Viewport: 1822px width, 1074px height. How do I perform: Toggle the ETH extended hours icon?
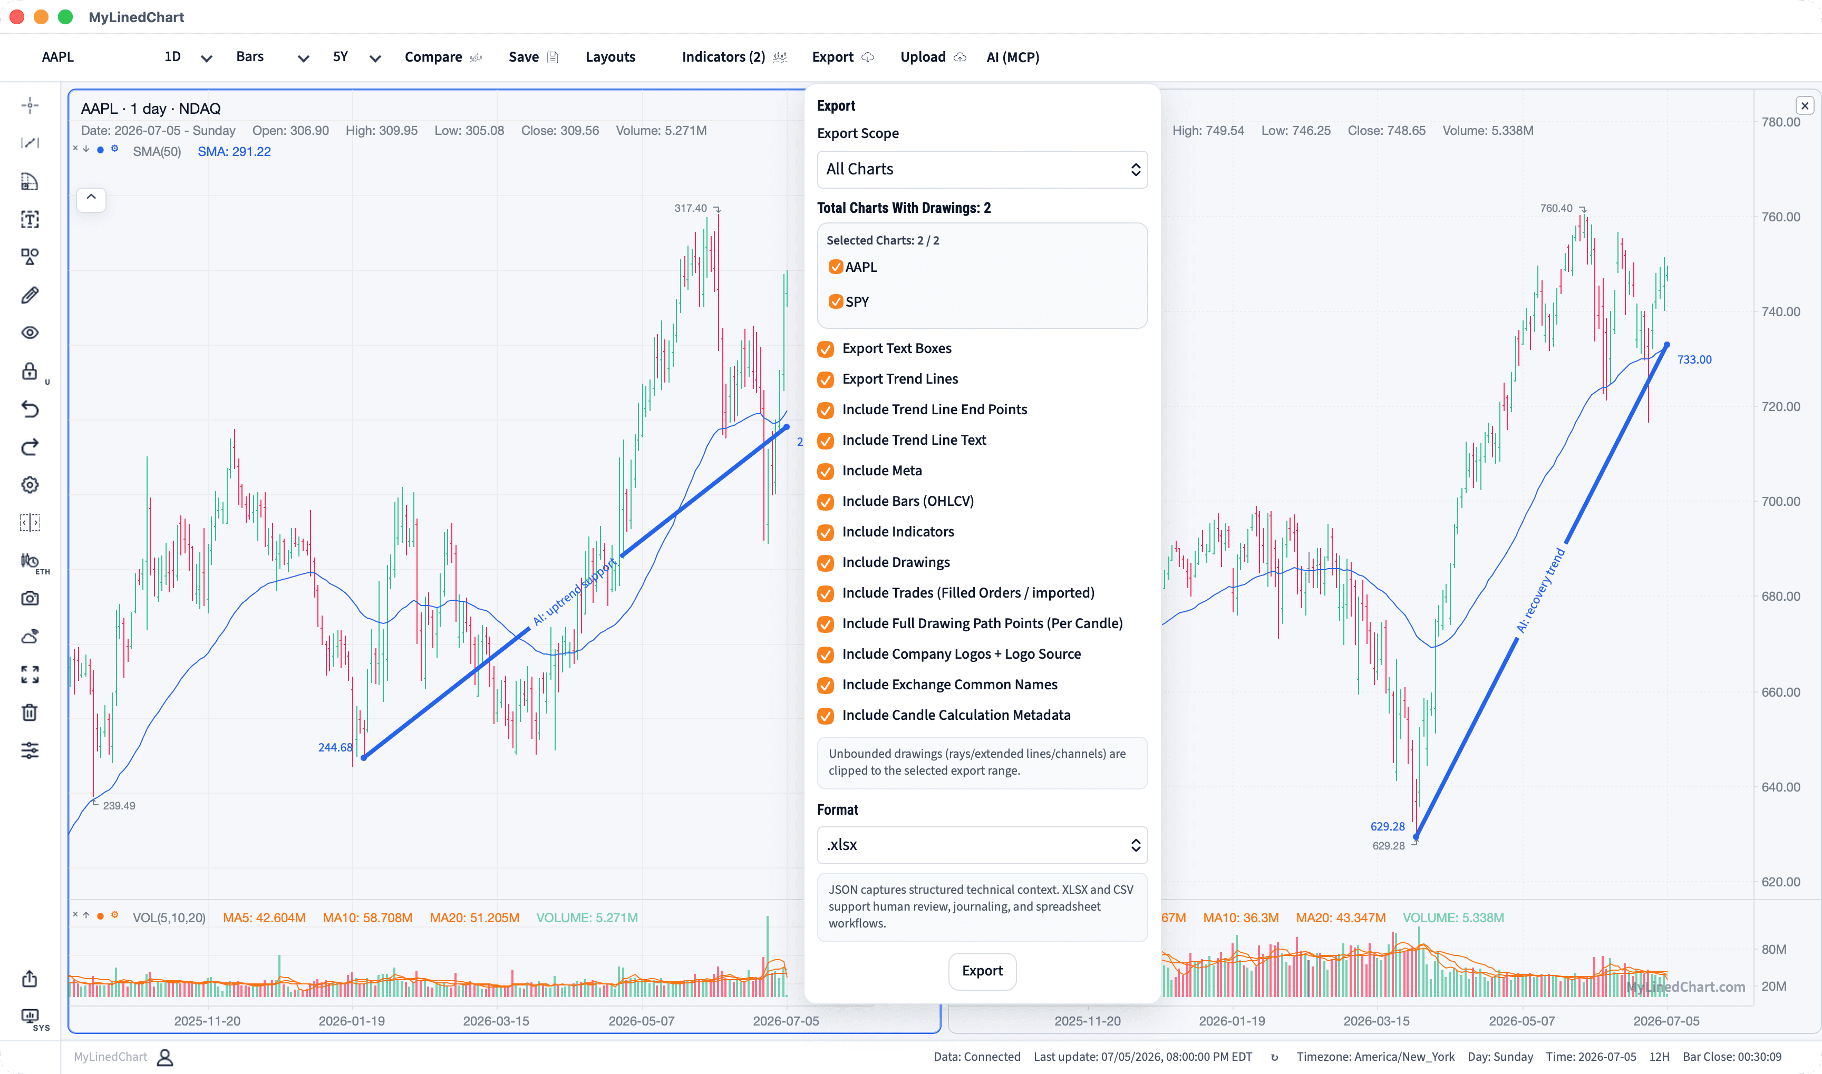click(30, 561)
